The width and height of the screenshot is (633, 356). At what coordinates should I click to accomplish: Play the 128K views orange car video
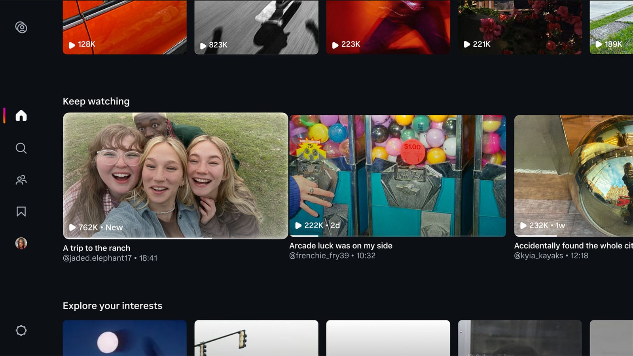point(125,27)
